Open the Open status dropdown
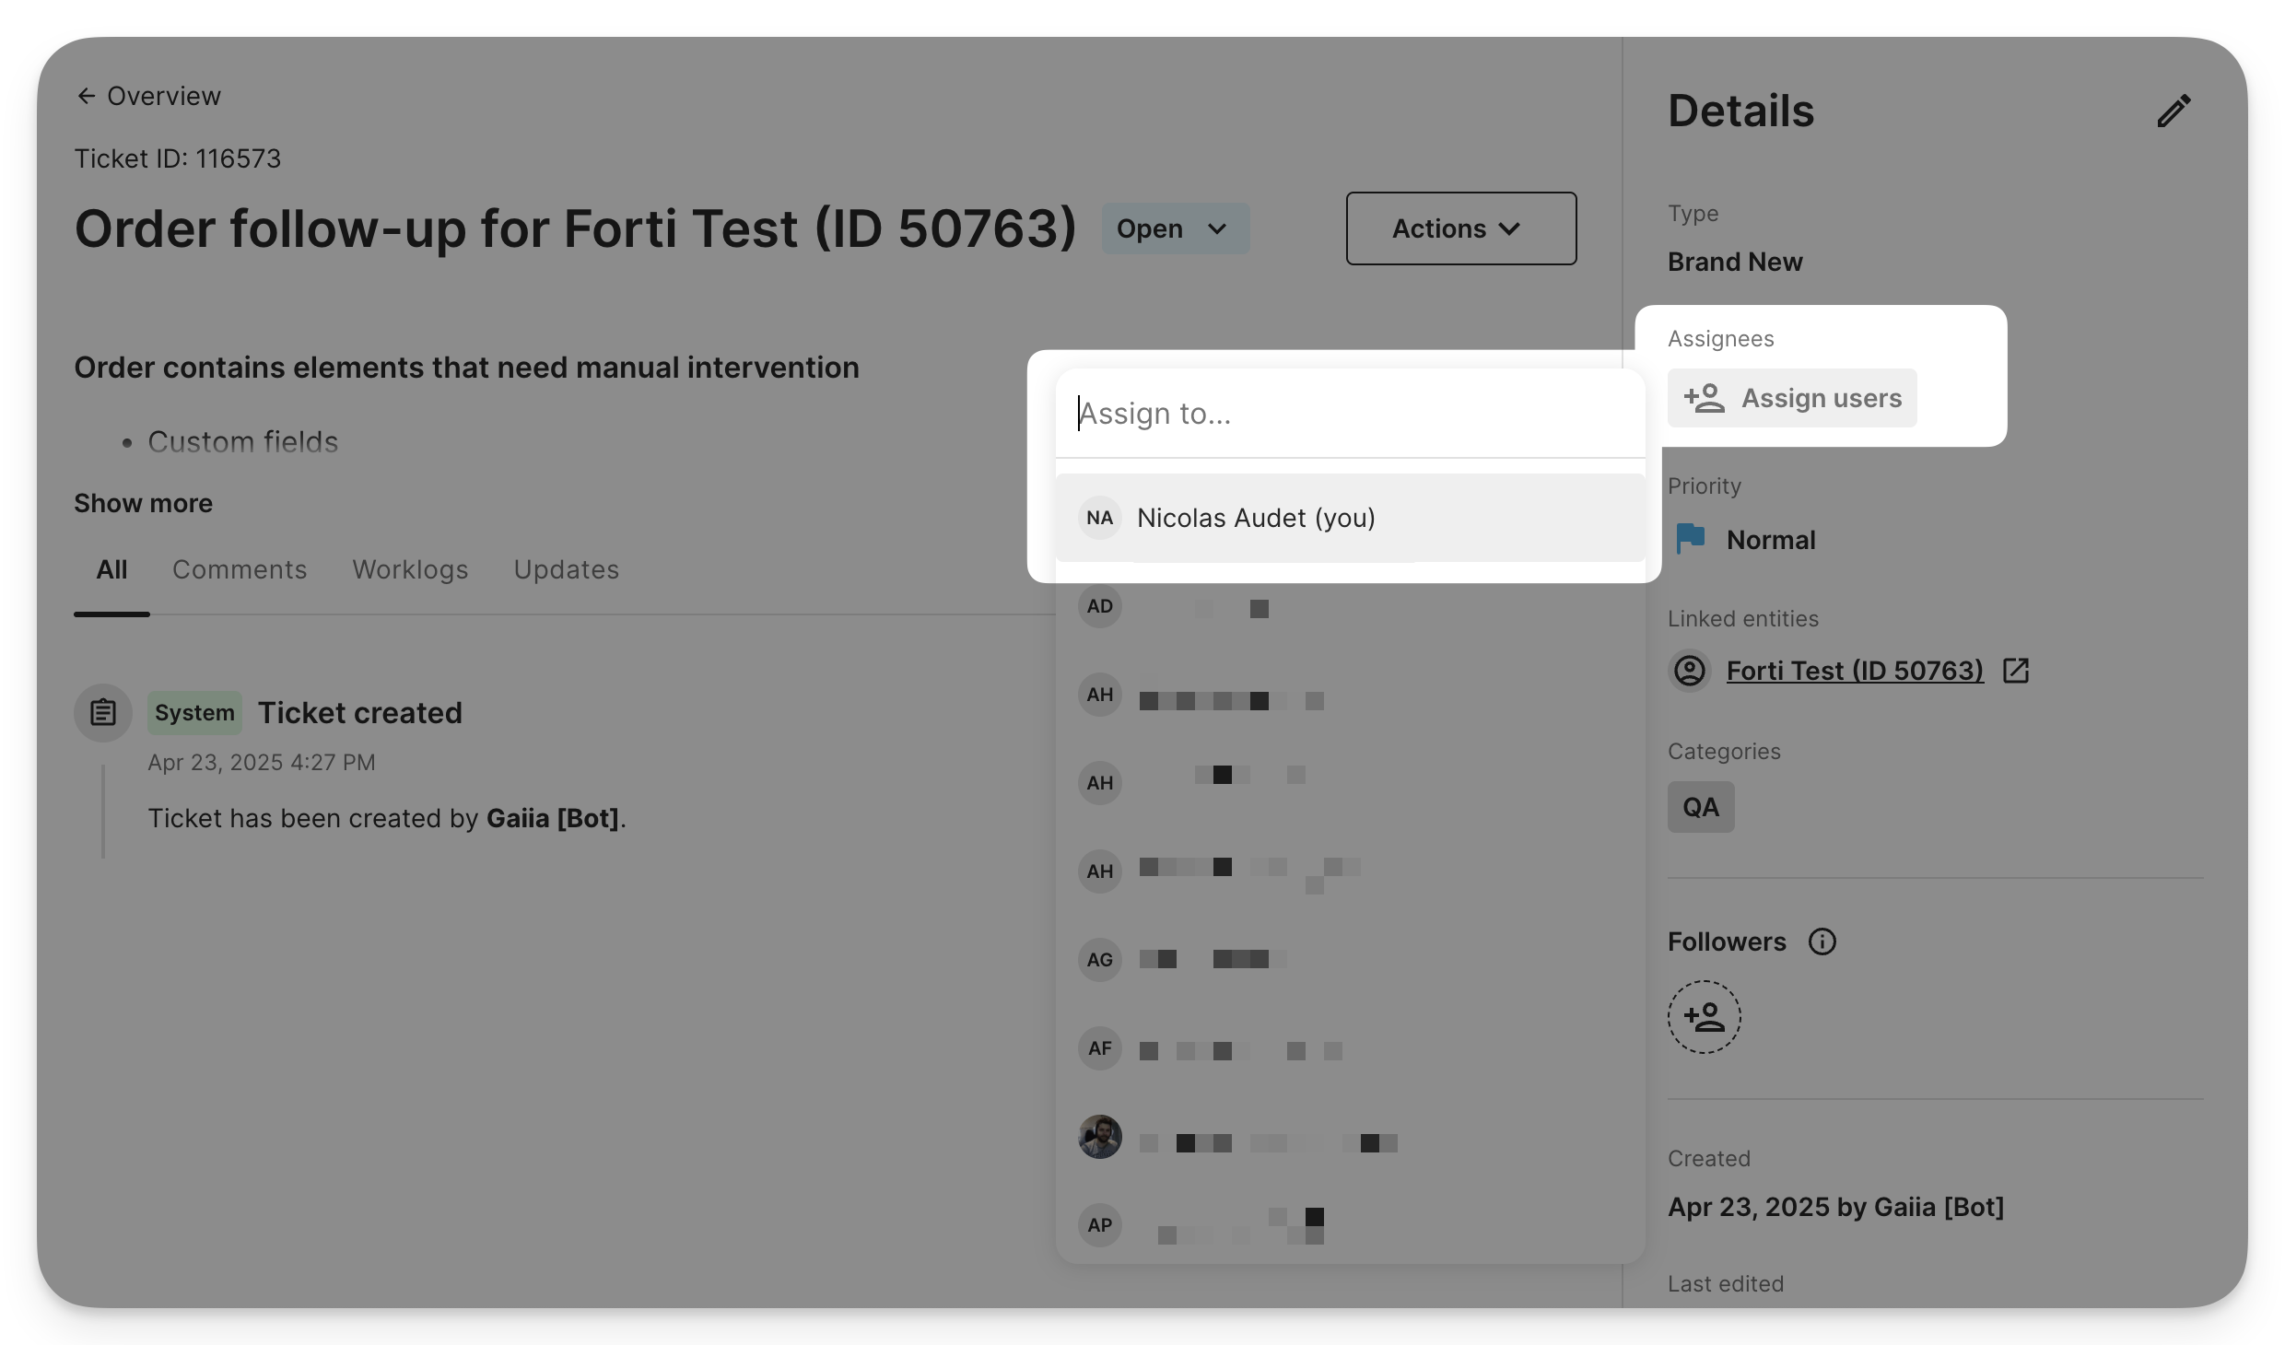 click(x=1176, y=228)
